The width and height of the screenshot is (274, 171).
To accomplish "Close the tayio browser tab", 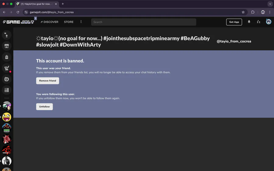I will coord(56,4).
